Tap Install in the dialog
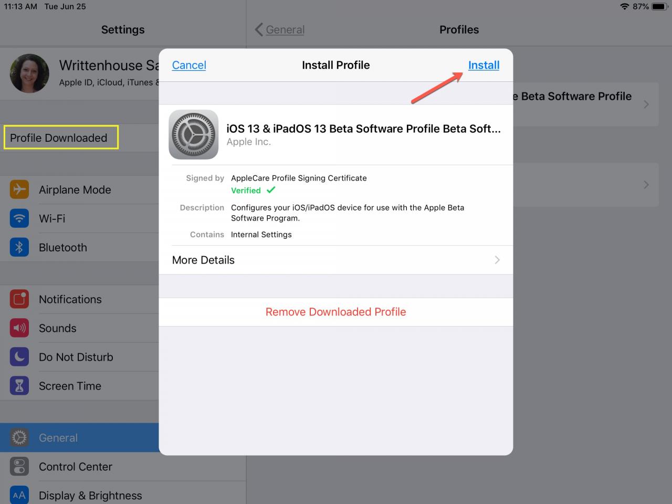672x504 pixels. [484, 65]
